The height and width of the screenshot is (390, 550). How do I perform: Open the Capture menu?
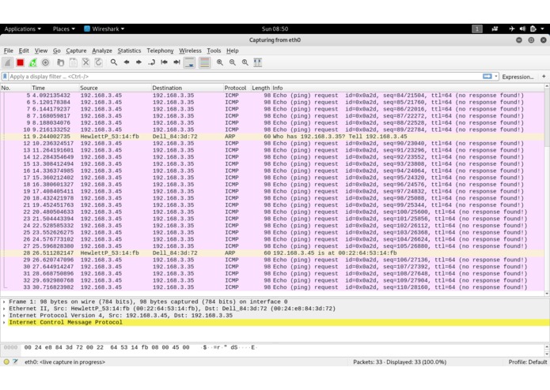76,51
